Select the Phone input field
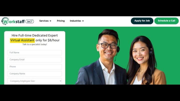This screenshot has width=180, height=101. (x=35, y=67)
